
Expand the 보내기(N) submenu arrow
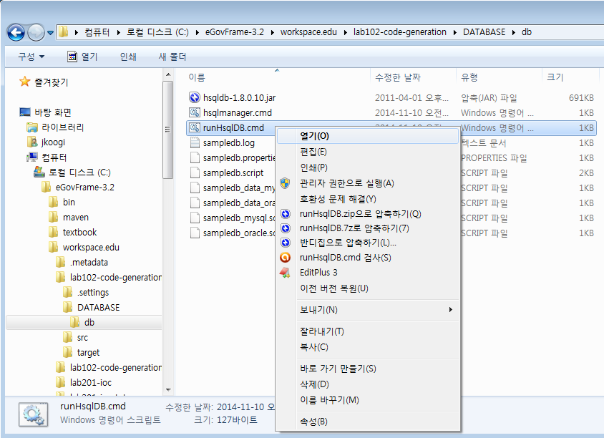(450, 310)
